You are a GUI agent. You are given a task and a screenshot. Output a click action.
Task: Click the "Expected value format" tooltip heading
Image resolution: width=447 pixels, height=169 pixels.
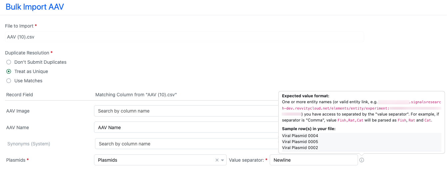pos(305,96)
